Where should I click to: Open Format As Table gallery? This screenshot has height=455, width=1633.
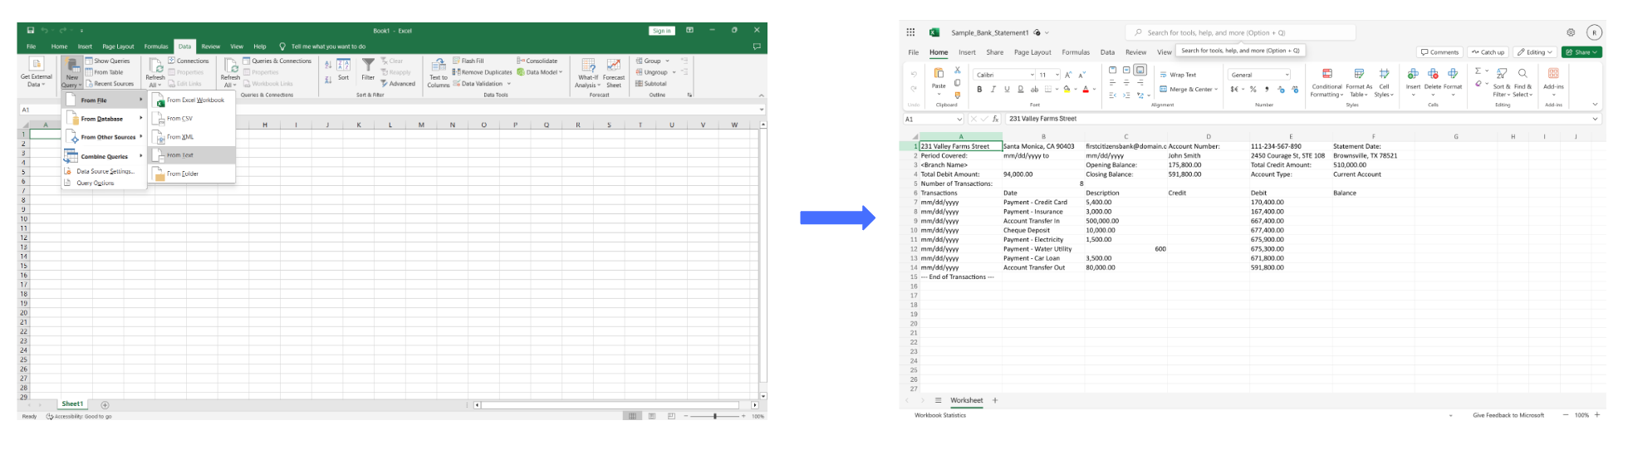pyautogui.click(x=1359, y=83)
